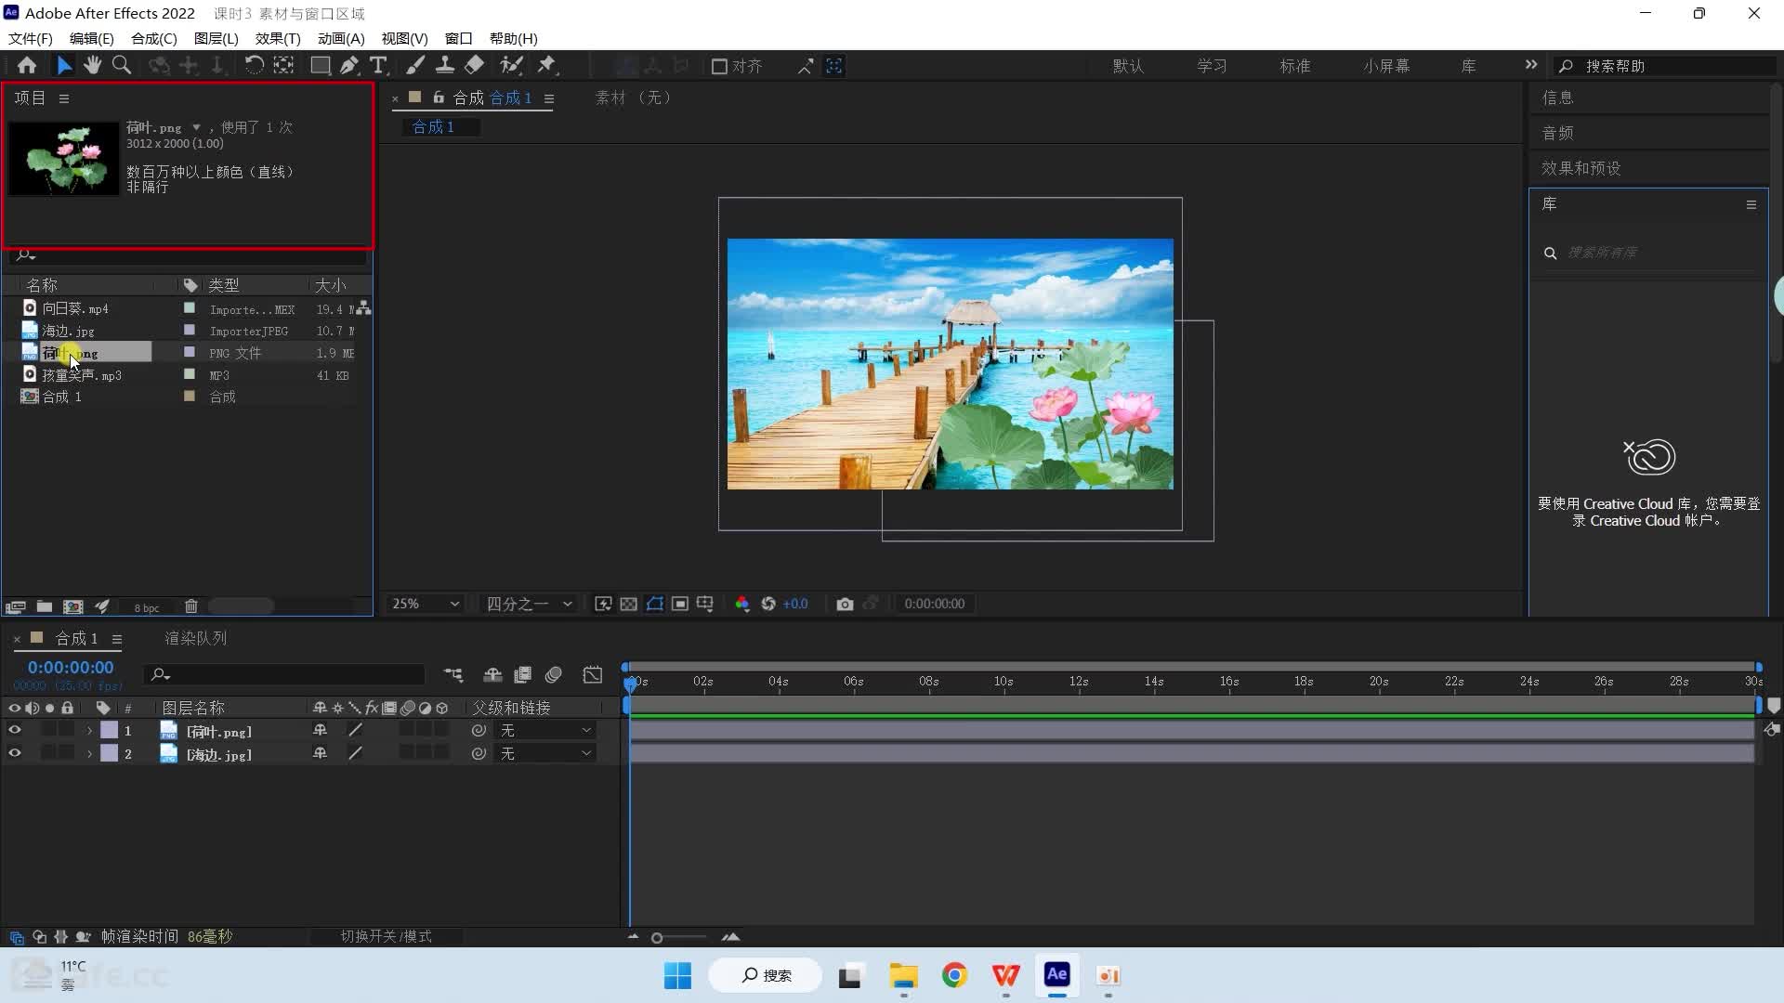Open parent dropdown for 荷叶.png layer
1784x1003 pixels.
(x=545, y=731)
